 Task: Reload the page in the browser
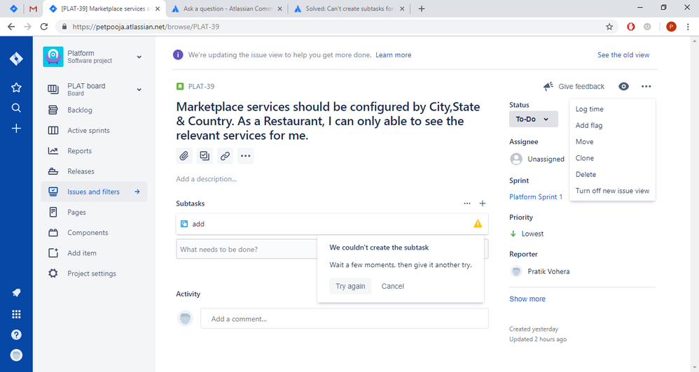click(x=43, y=27)
